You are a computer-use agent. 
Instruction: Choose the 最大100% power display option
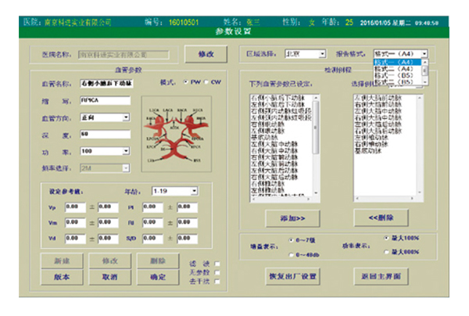click(x=386, y=238)
